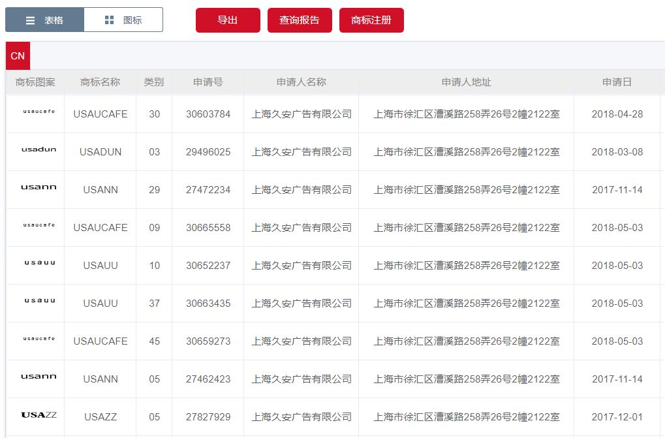Click the 导出 export button
Screen dimensions: 665x438
click(228, 20)
